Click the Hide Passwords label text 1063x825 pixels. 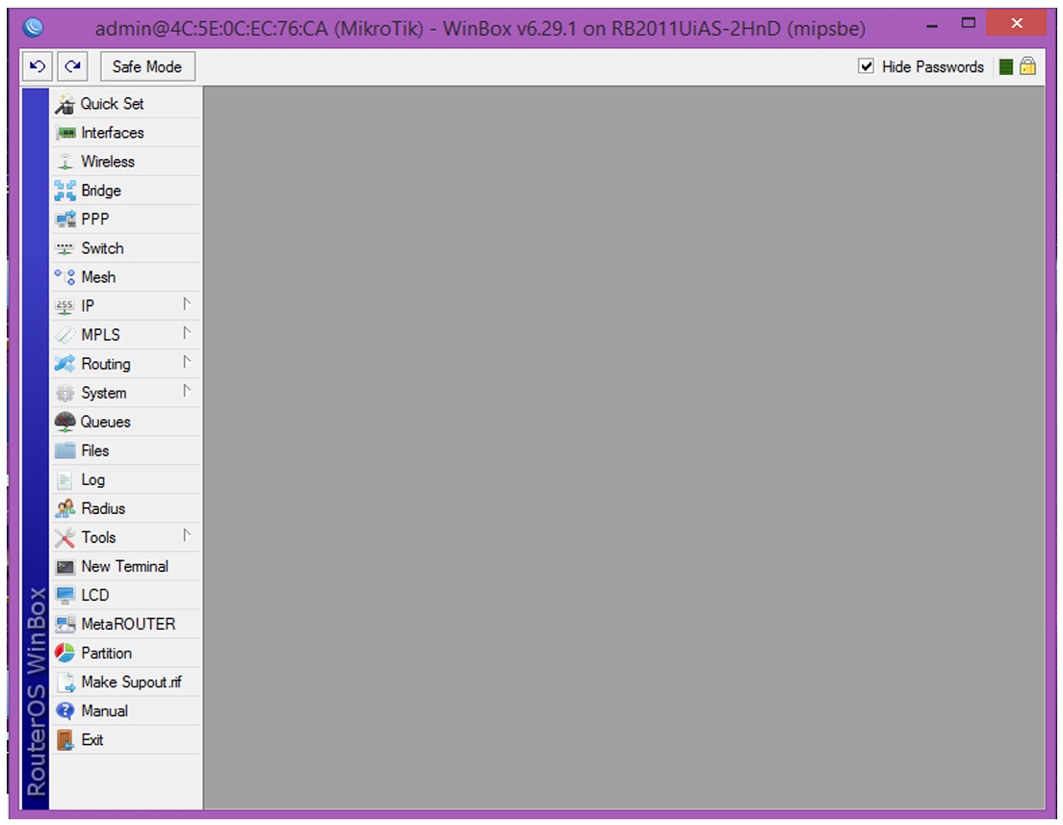click(933, 66)
